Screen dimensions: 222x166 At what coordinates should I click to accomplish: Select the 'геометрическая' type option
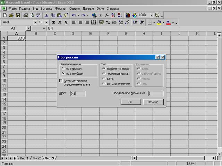104,74
